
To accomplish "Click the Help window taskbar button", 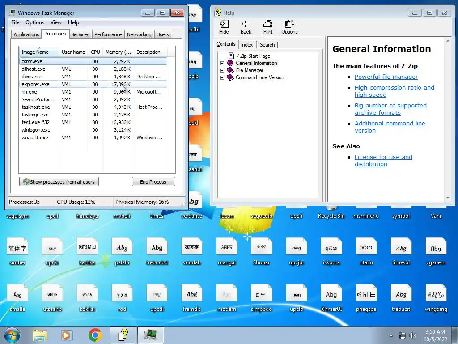I will (123, 335).
